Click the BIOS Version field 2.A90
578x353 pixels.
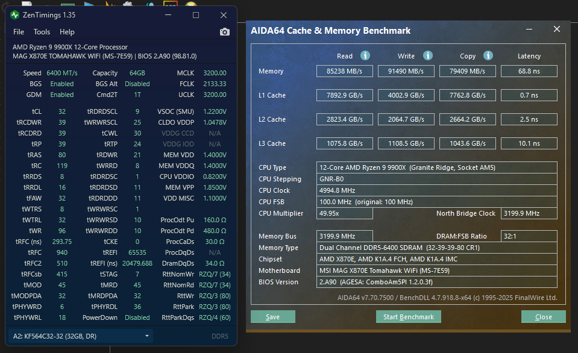point(437,282)
